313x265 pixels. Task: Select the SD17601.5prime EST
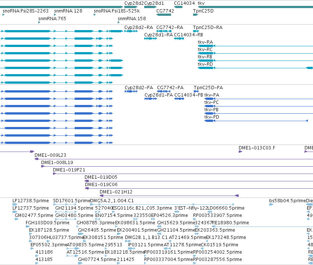[71, 201]
